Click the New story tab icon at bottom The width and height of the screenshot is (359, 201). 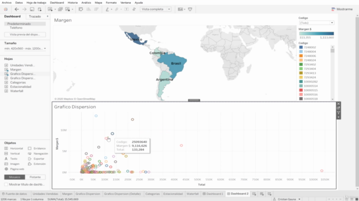269,194
